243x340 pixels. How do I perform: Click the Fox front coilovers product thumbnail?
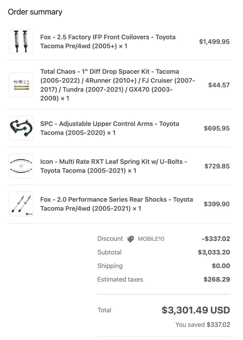(21, 41)
